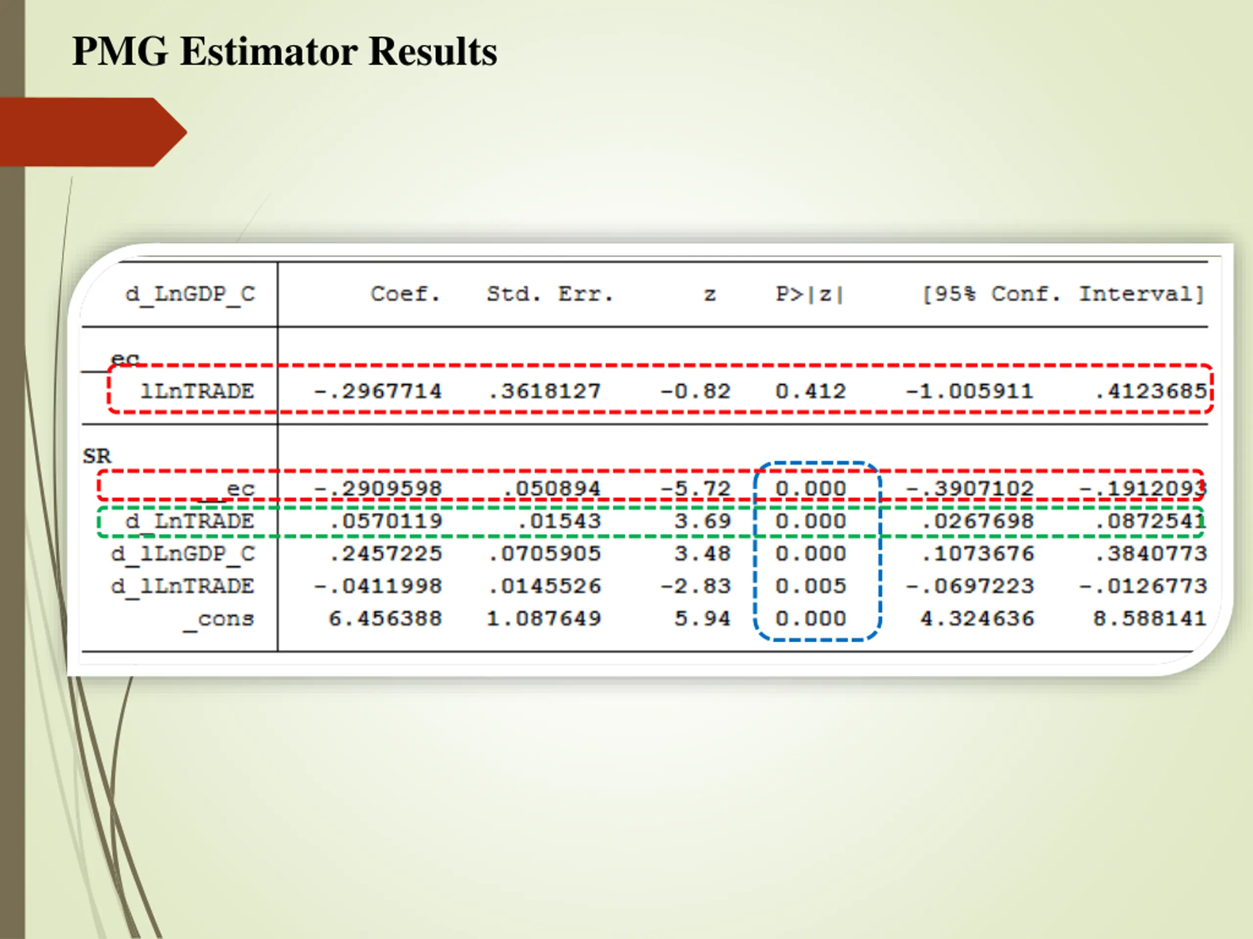Click the 'Std. Err.' column header
Screen dimensions: 1253x939
550,294
